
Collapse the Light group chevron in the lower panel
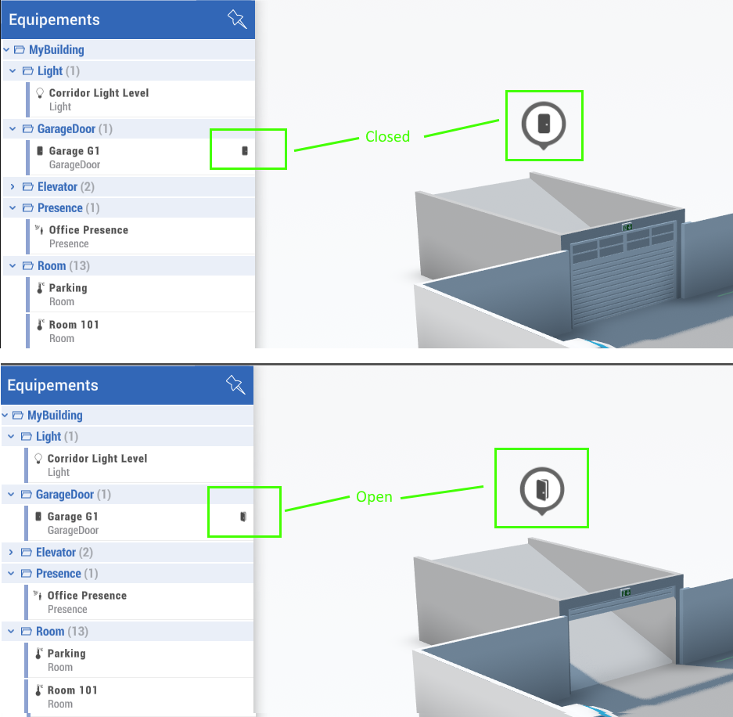pyautogui.click(x=12, y=437)
